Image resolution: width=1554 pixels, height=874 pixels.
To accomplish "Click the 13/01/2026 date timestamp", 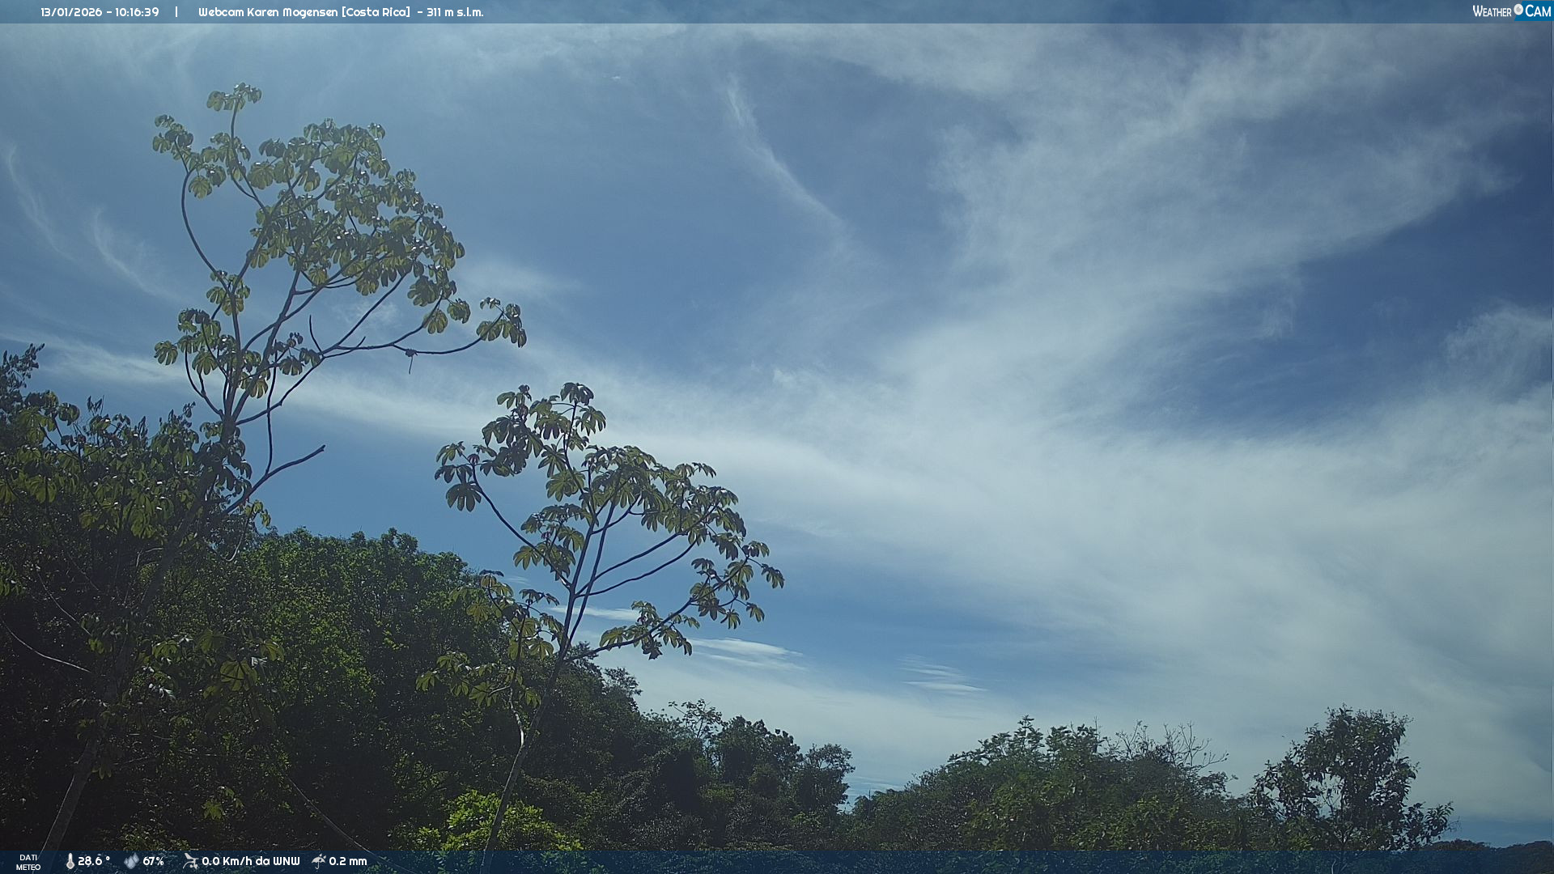I will pos(70,12).
